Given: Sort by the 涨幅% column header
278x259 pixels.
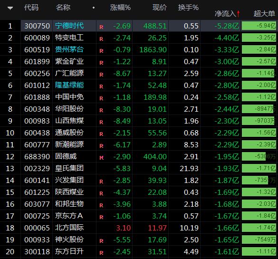Looking at the screenshot, I should 120,8.
